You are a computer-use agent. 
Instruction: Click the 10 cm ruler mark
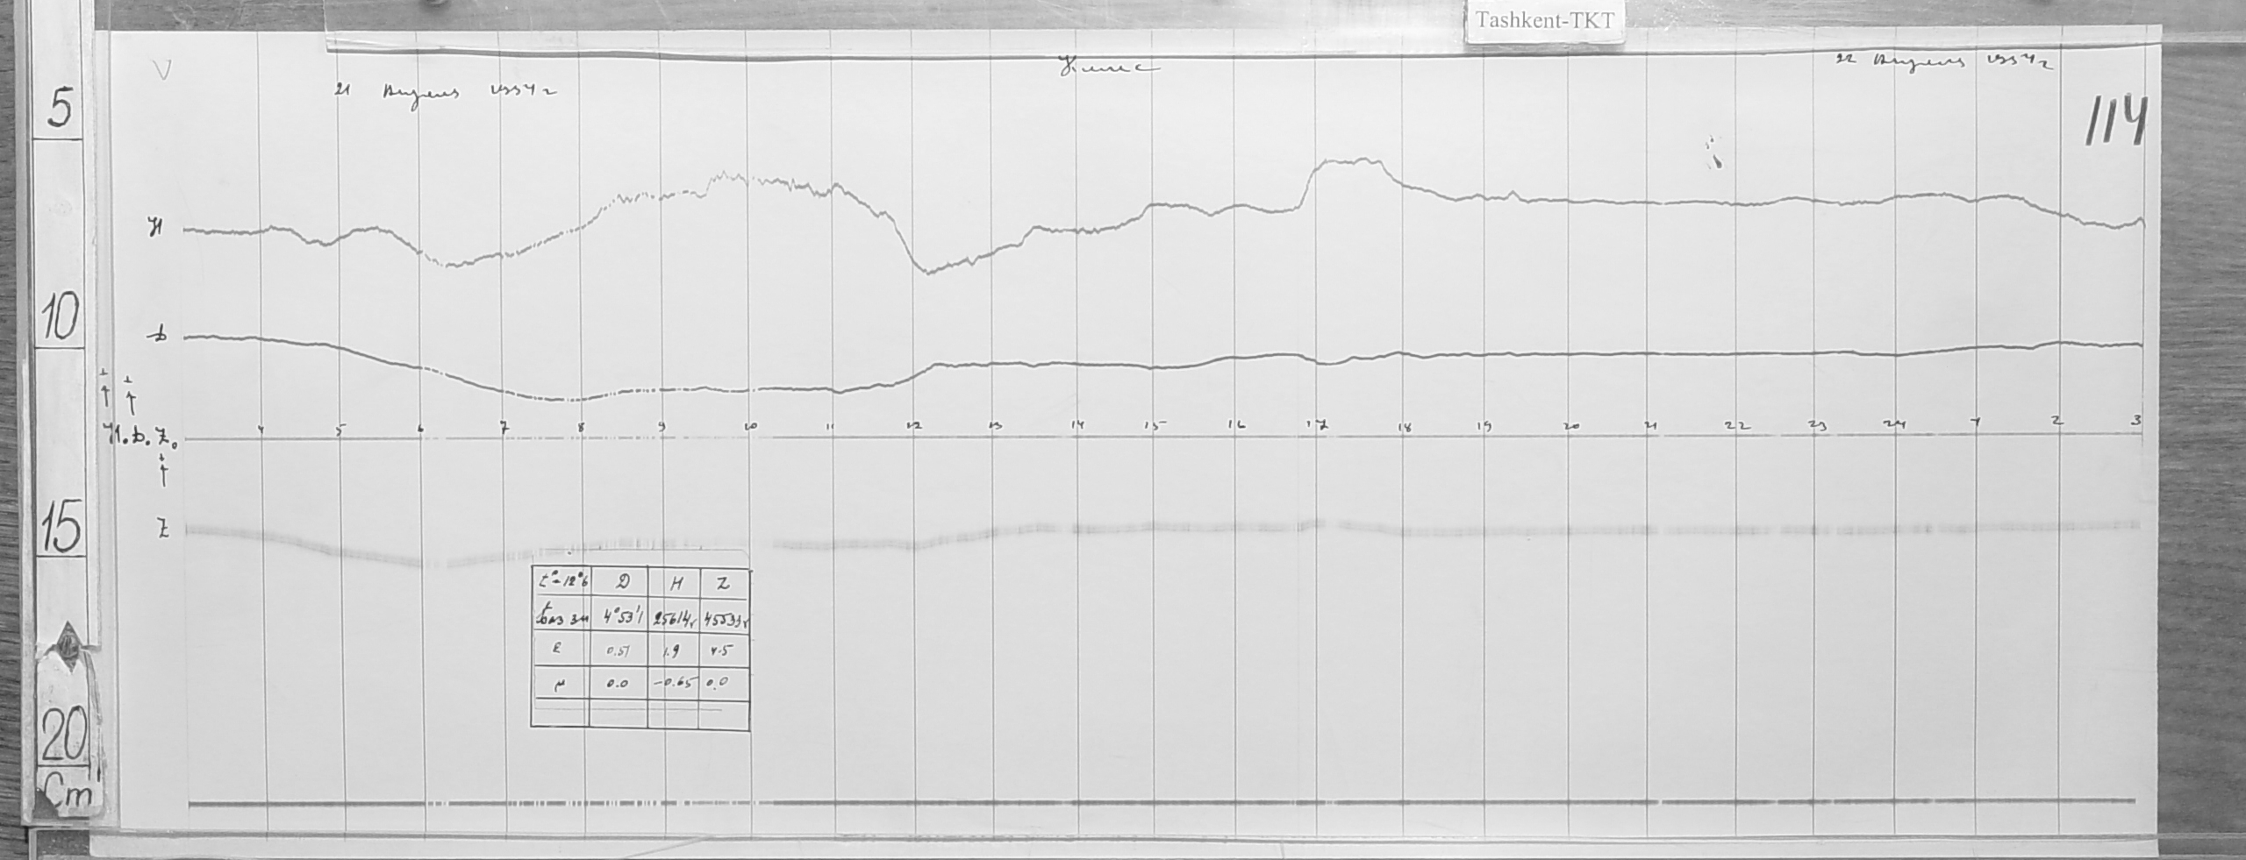pyautogui.click(x=60, y=317)
